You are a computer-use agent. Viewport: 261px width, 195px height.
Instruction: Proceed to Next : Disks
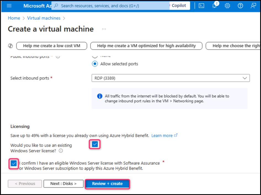point(63,184)
